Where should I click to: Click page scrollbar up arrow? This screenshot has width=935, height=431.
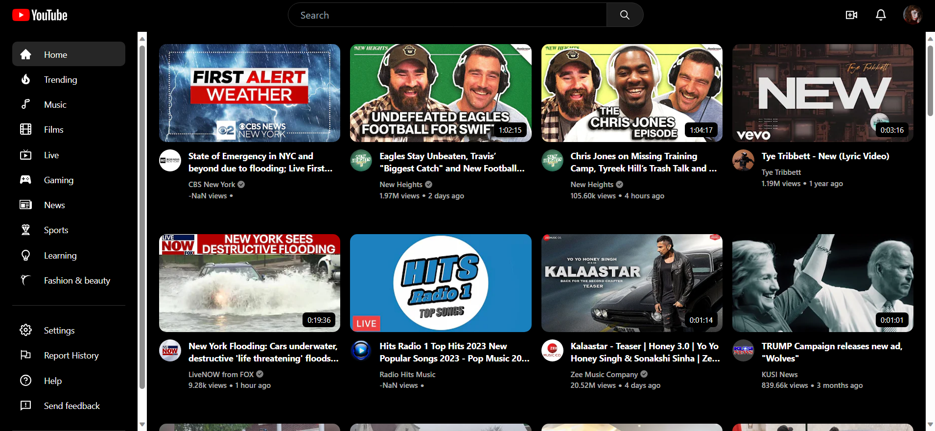click(930, 38)
